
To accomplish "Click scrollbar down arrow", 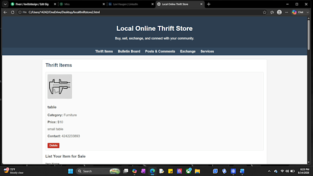I will tap(308, 162).
